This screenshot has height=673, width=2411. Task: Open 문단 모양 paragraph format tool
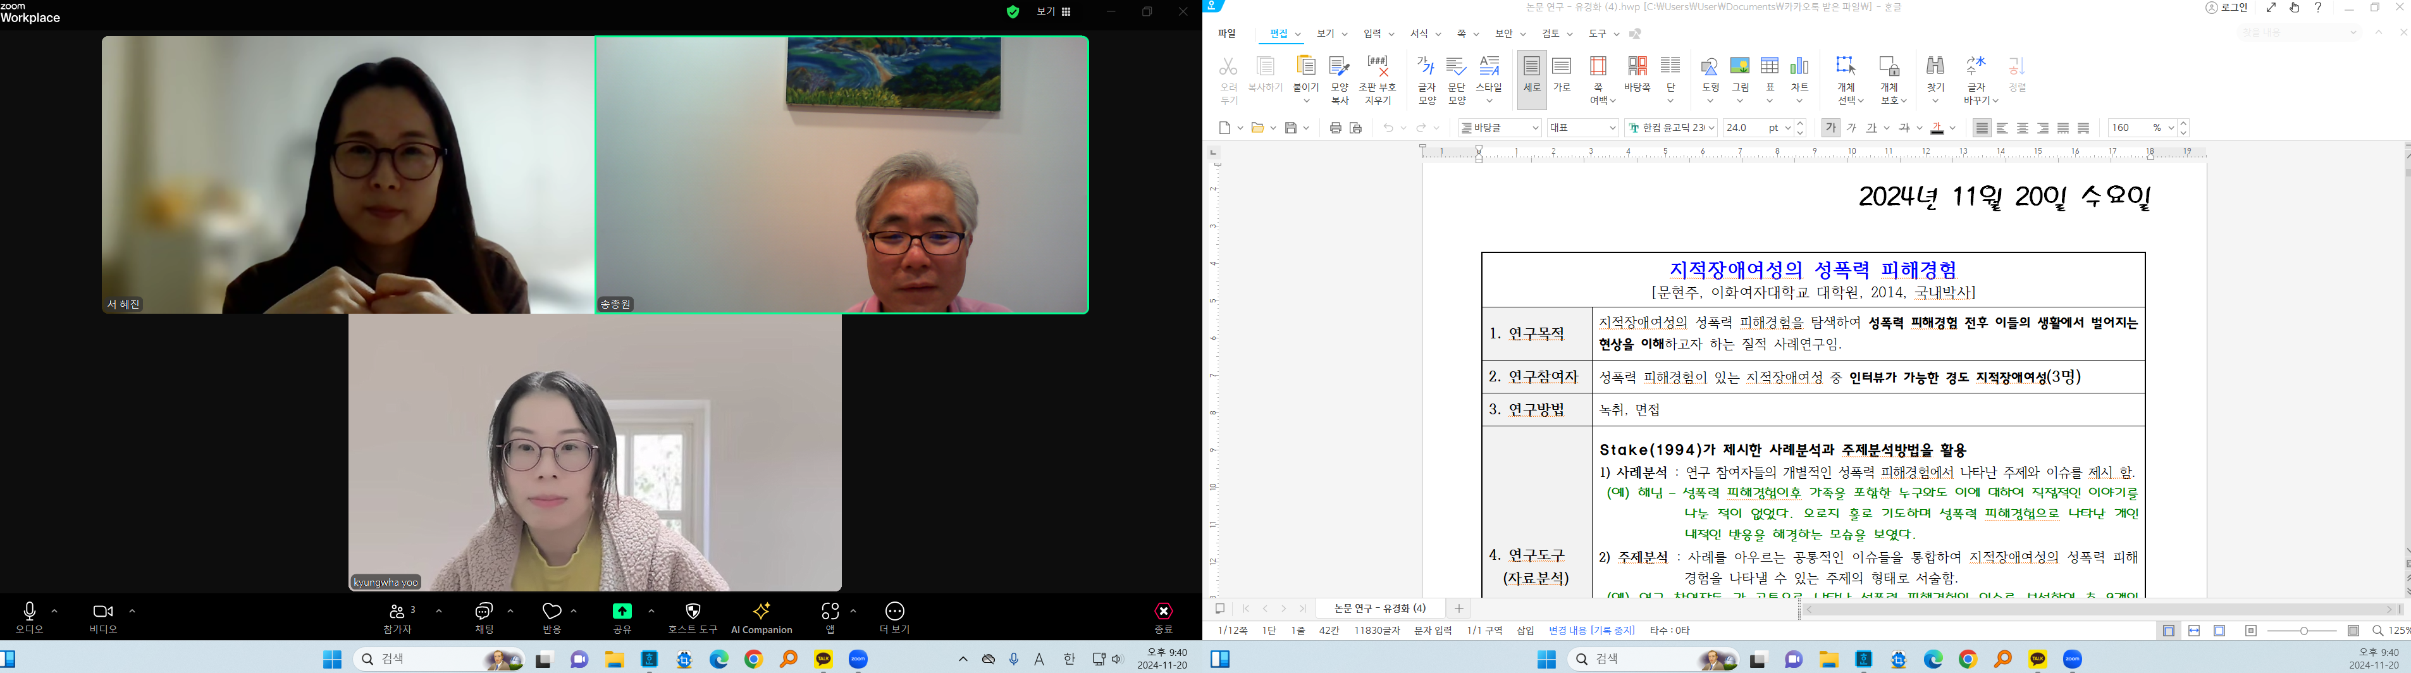tap(1457, 66)
